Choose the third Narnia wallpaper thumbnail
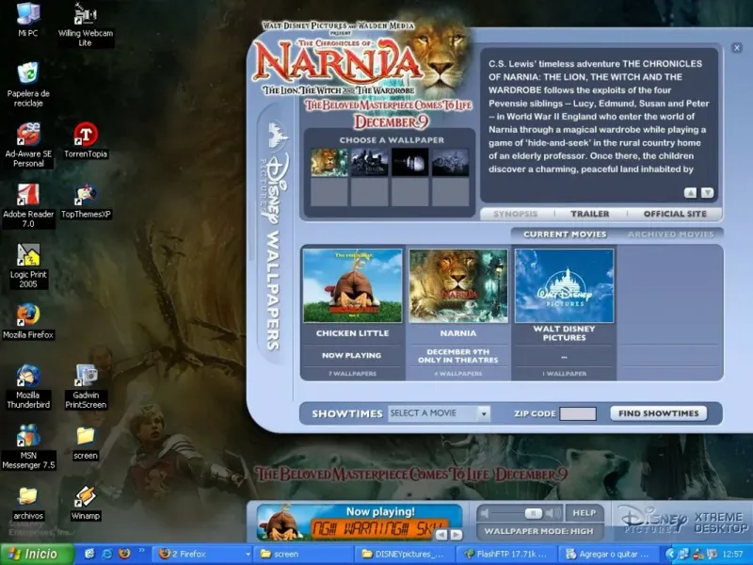This screenshot has width=753, height=565. (410, 162)
